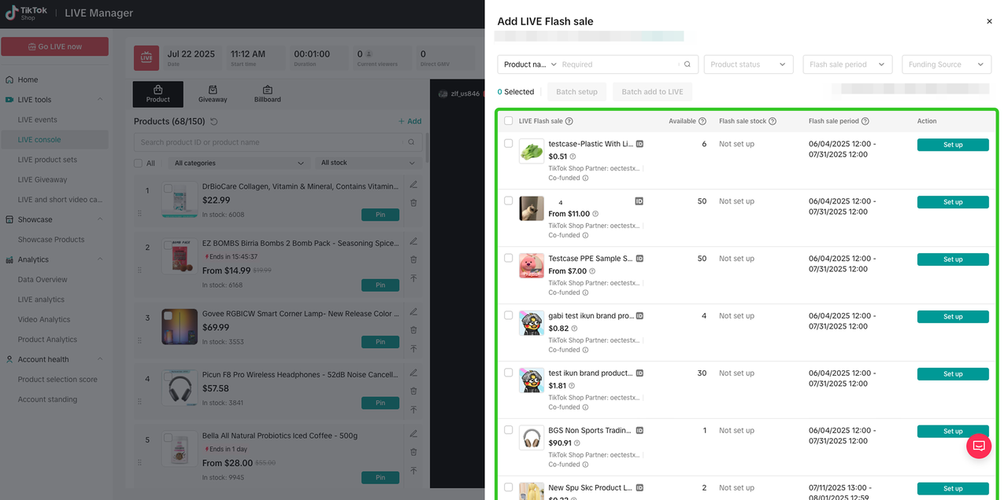
Task: Select checkbox for gabi test ikun brand product
Action: pos(509,315)
